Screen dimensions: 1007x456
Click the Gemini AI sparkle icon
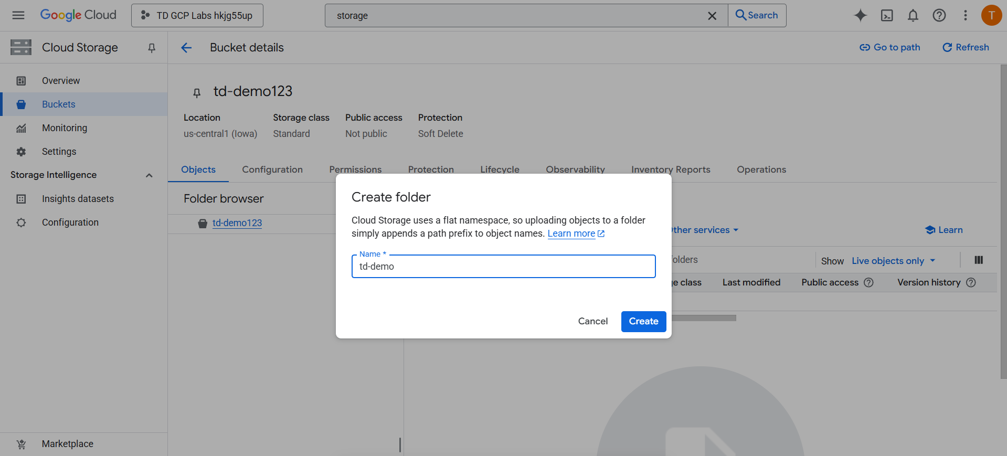860,15
